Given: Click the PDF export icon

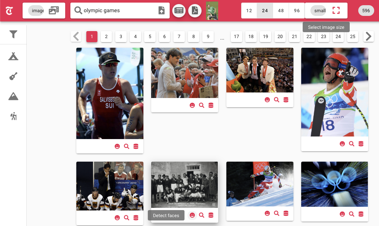Looking at the screenshot, I should (x=195, y=11).
